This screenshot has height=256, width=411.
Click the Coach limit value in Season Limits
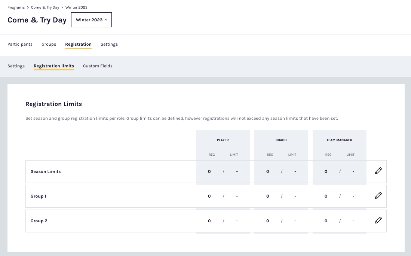tap(295, 171)
